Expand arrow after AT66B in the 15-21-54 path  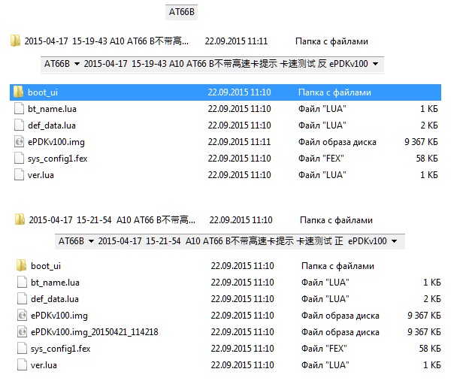pos(92,241)
